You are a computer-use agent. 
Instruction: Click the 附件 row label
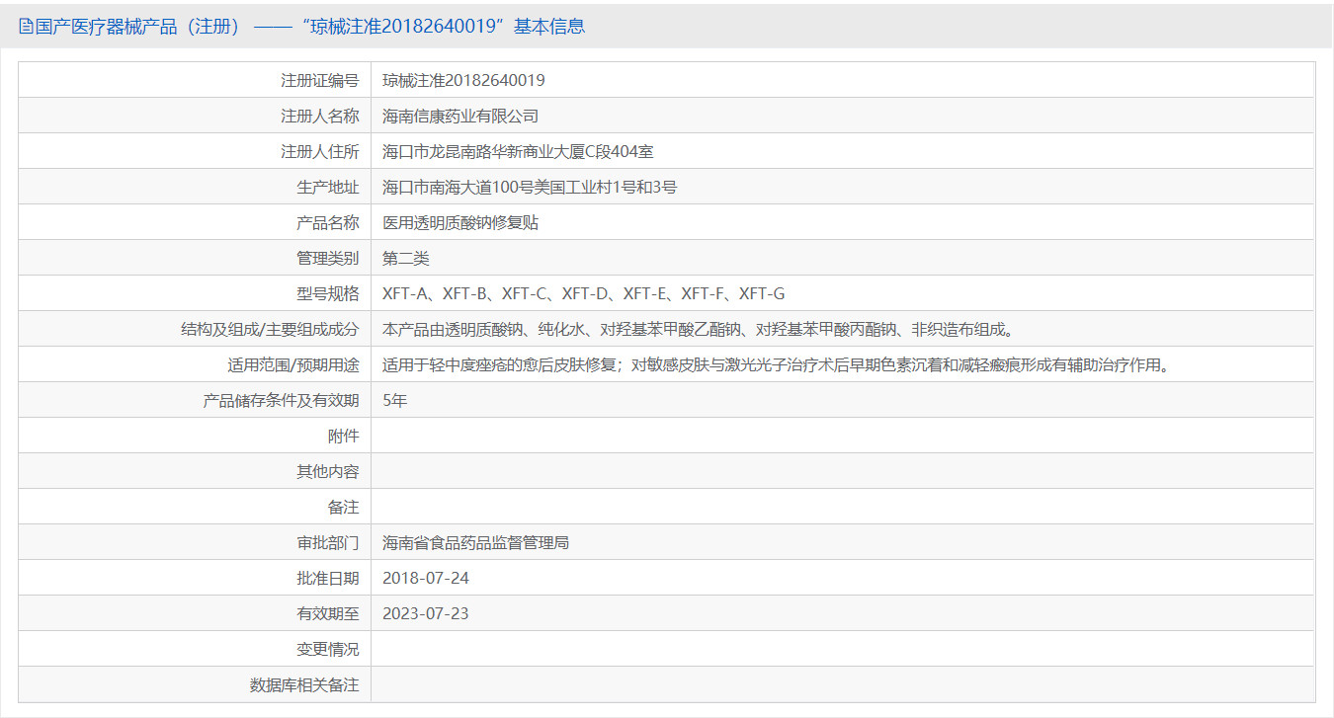pos(343,436)
